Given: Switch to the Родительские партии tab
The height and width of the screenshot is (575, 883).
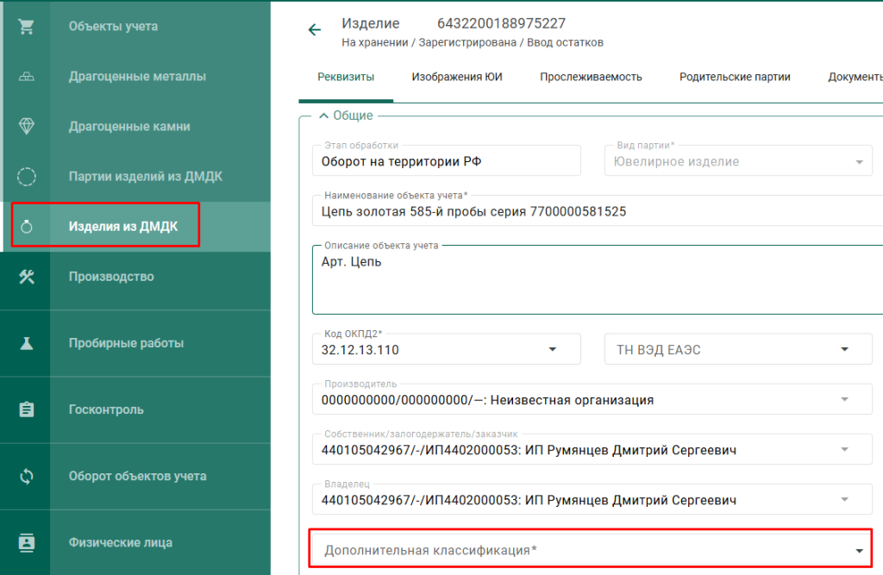Looking at the screenshot, I should [x=735, y=77].
